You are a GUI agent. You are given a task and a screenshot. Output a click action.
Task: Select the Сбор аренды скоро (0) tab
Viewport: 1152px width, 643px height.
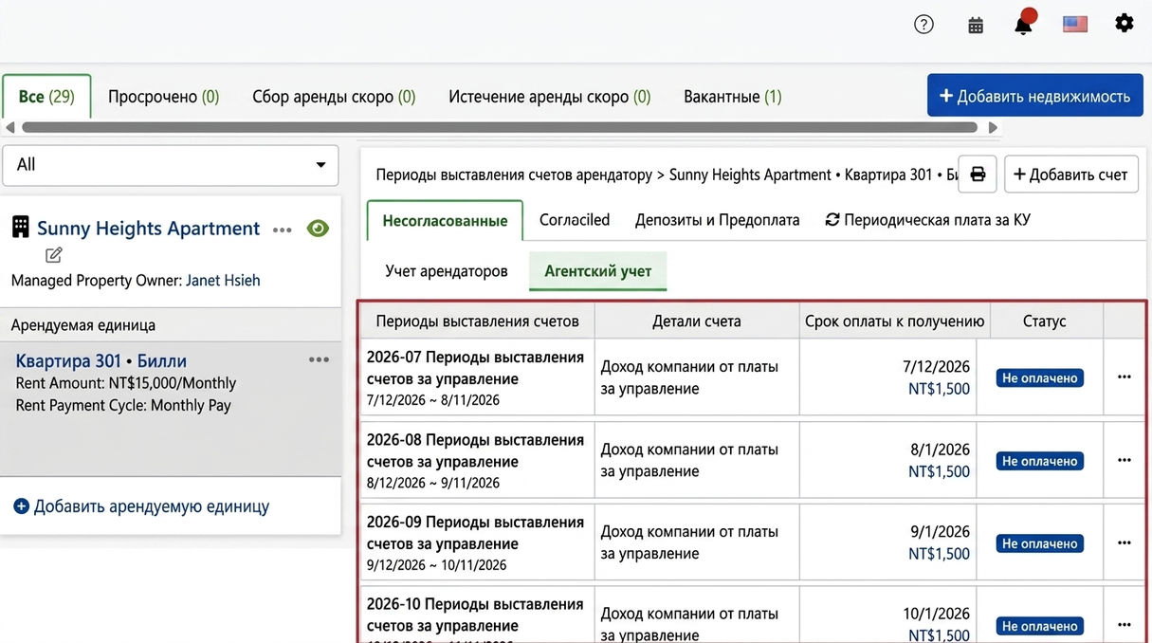334,97
